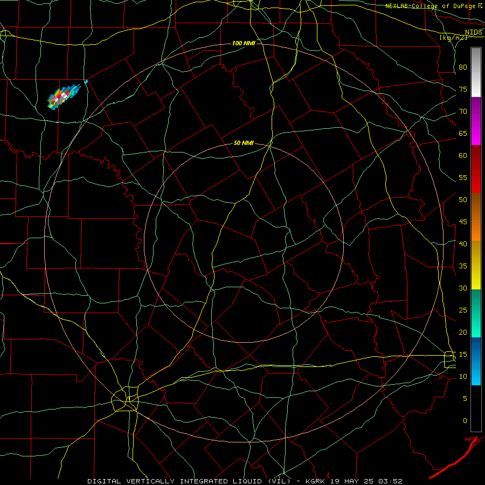Click the 25 scale value
The width and height of the screenshot is (485, 485).
pos(463,310)
